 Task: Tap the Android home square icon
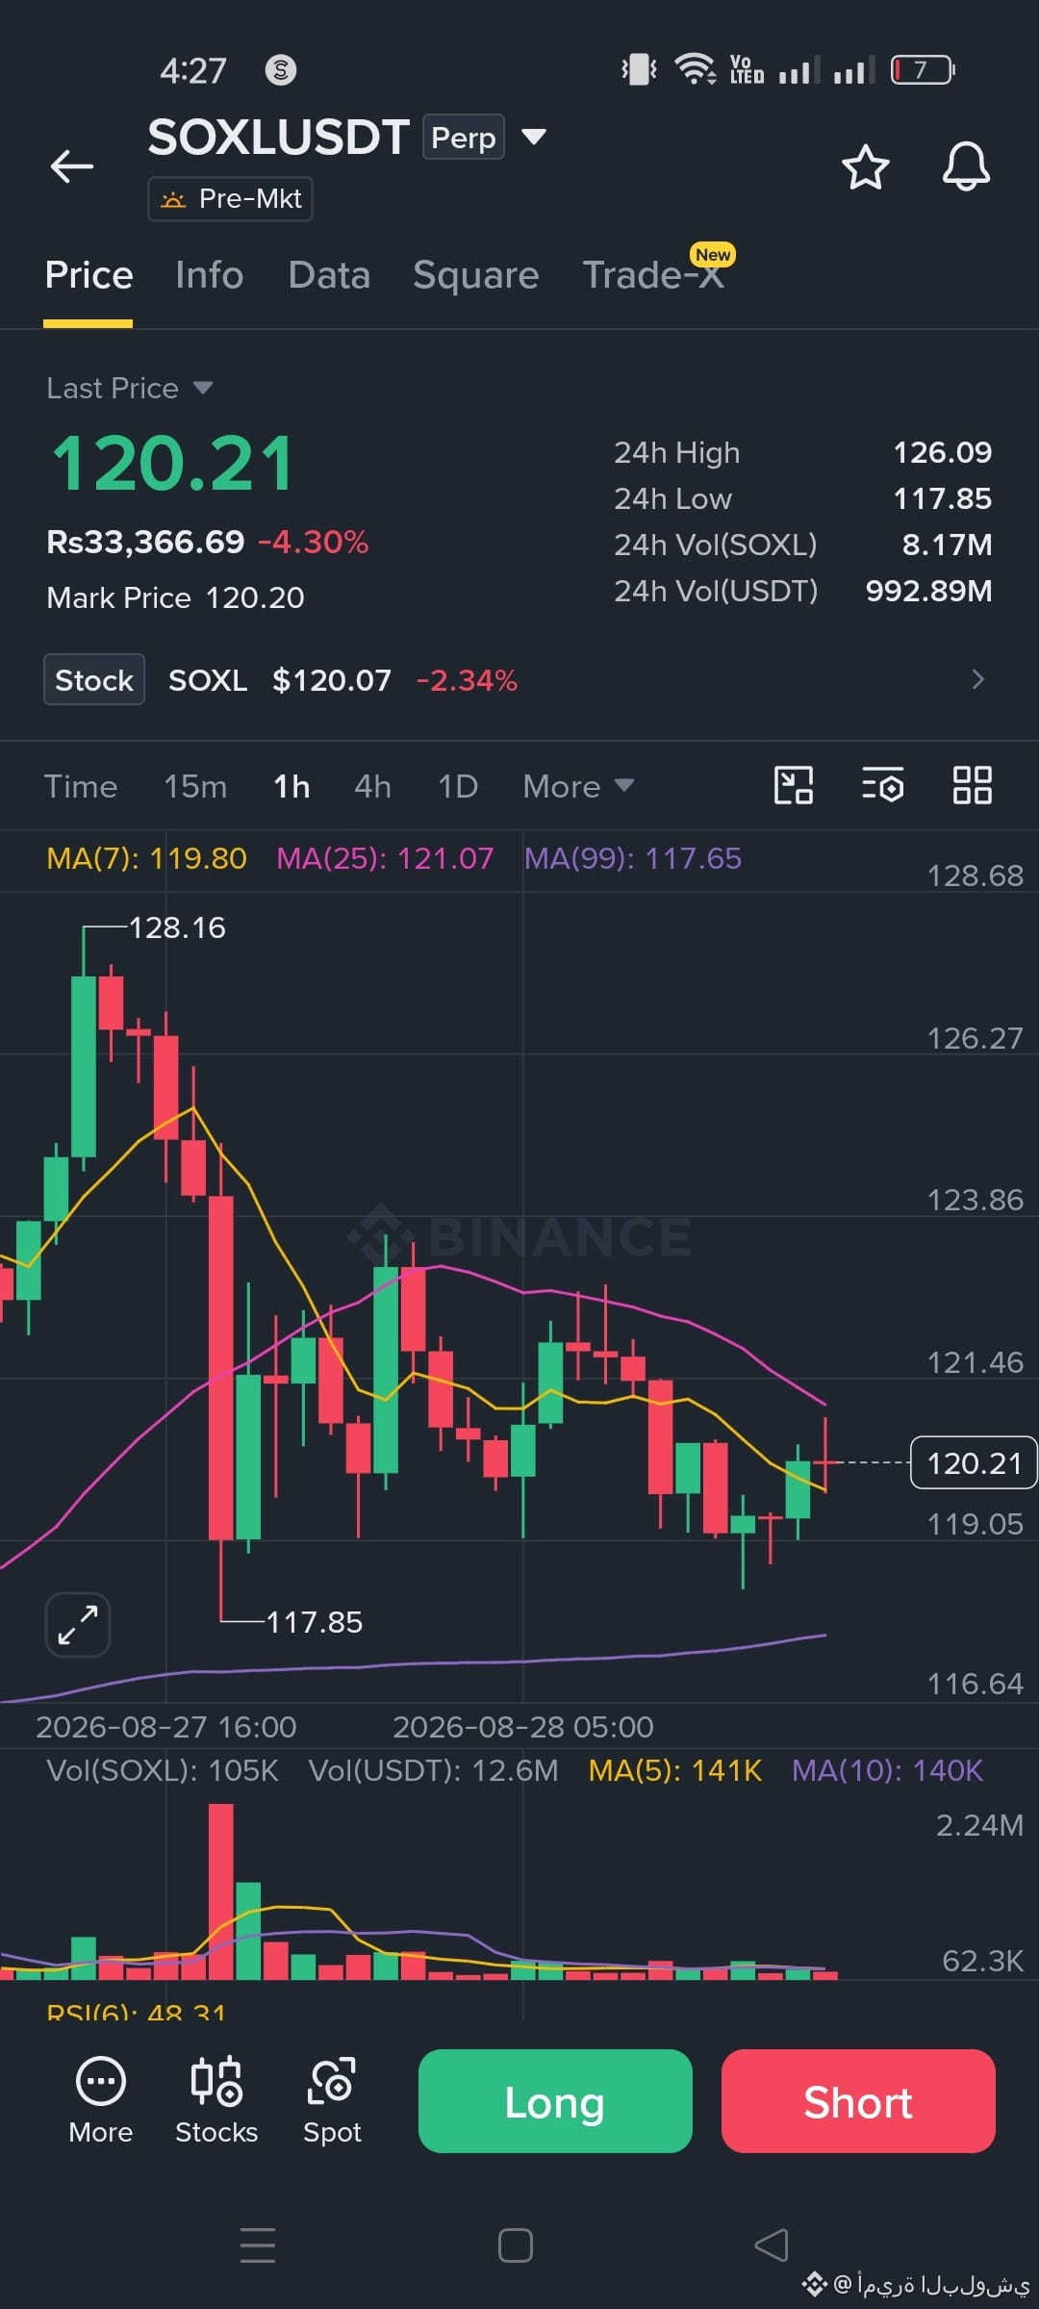516,2246
